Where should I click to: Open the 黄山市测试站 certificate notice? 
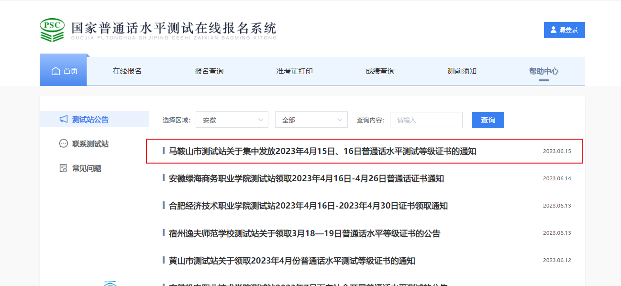tap(292, 261)
